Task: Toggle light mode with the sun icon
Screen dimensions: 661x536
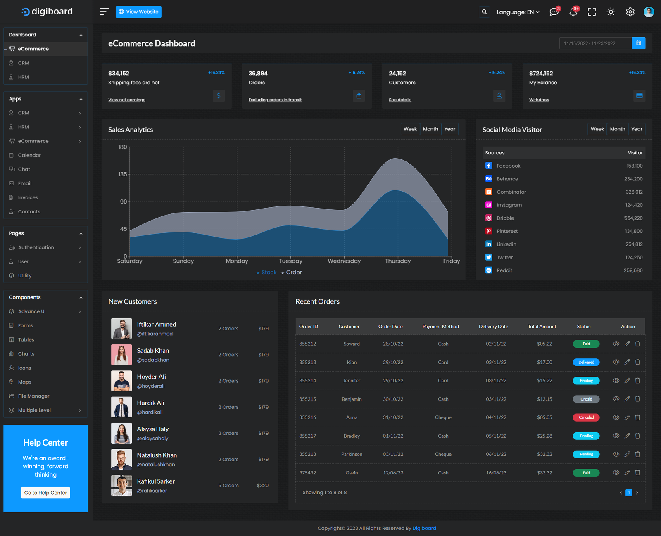Action: click(x=611, y=12)
